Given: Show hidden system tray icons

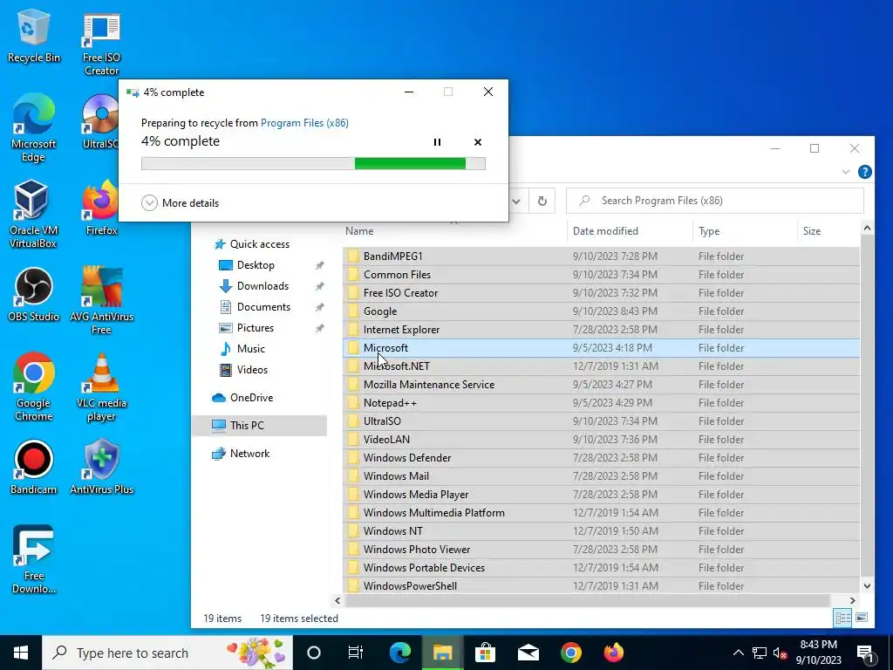Looking at the screenshot, I should click(x=738, y=653).
